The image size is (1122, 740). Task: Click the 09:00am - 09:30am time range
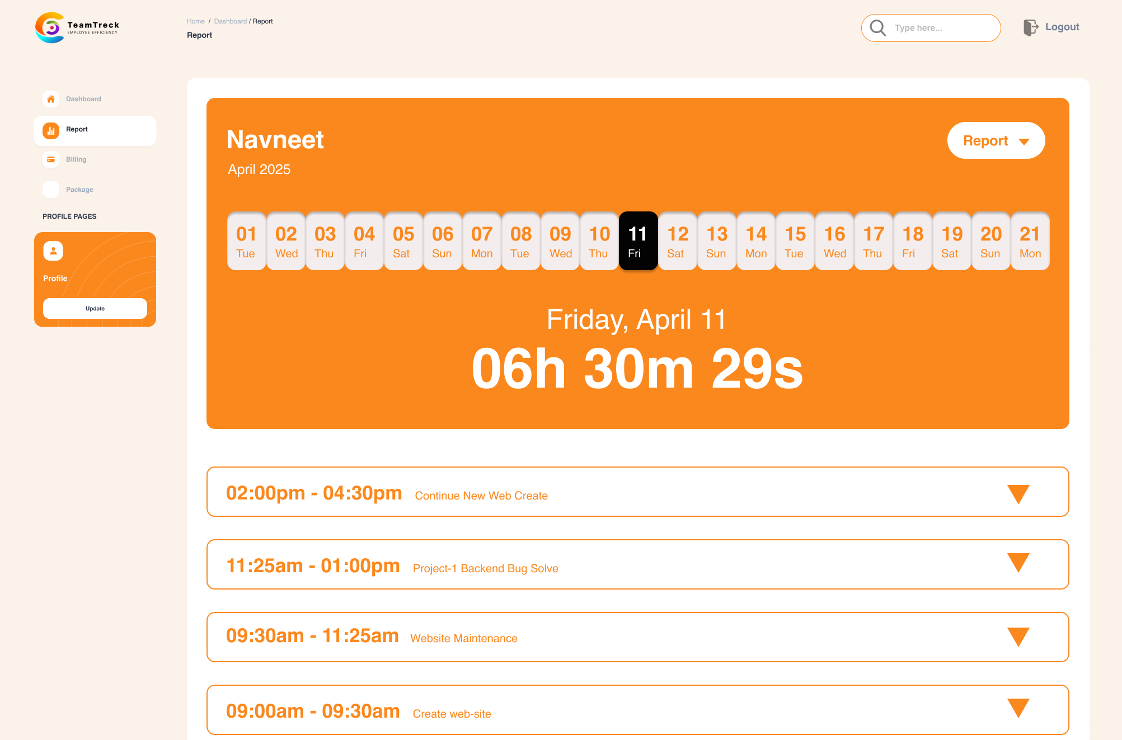pyautogui.click(x=313, y=711)
